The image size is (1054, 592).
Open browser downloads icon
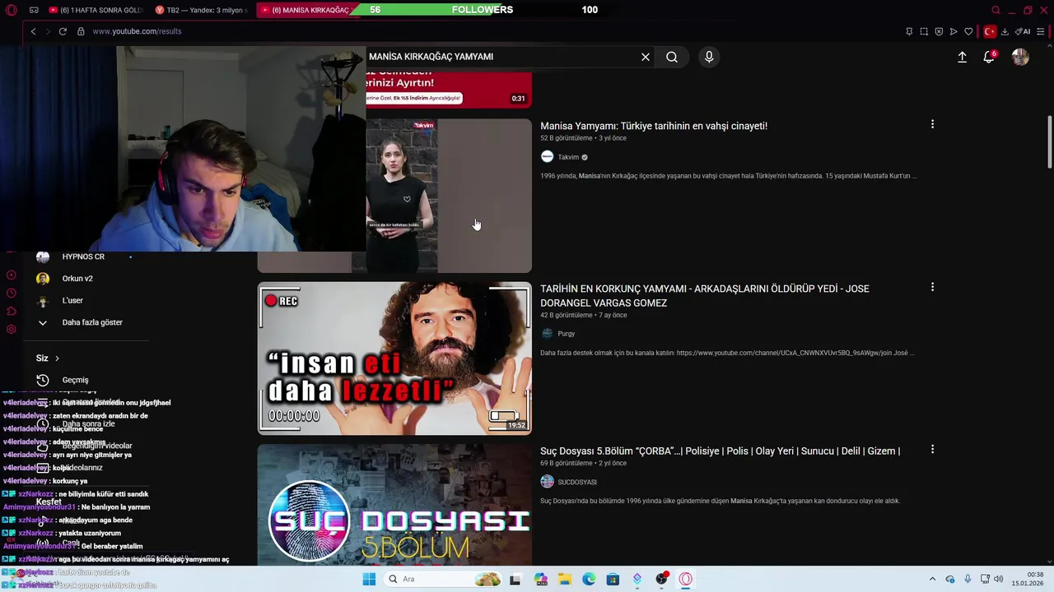[x=1005, y=31]
